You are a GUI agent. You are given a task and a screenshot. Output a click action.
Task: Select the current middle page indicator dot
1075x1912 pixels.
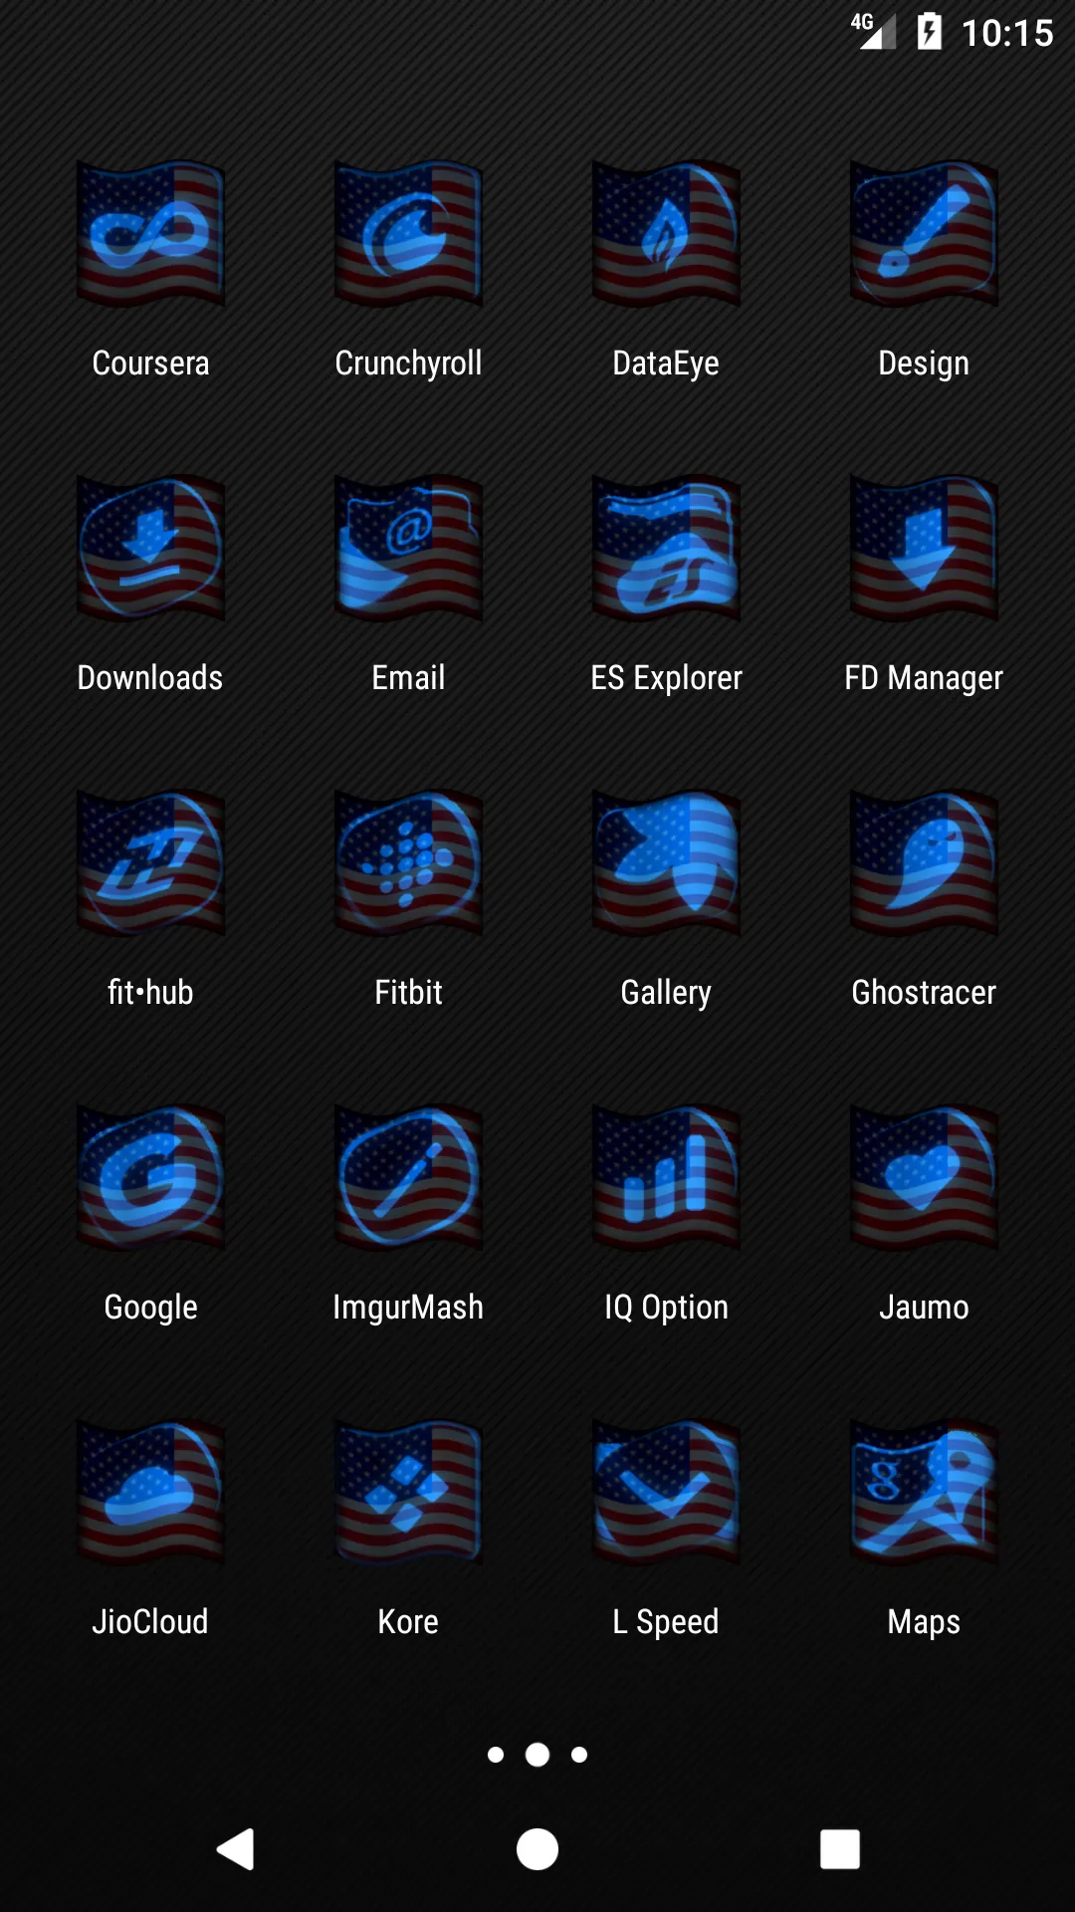pyautogui.click(x=537, y=1755)
